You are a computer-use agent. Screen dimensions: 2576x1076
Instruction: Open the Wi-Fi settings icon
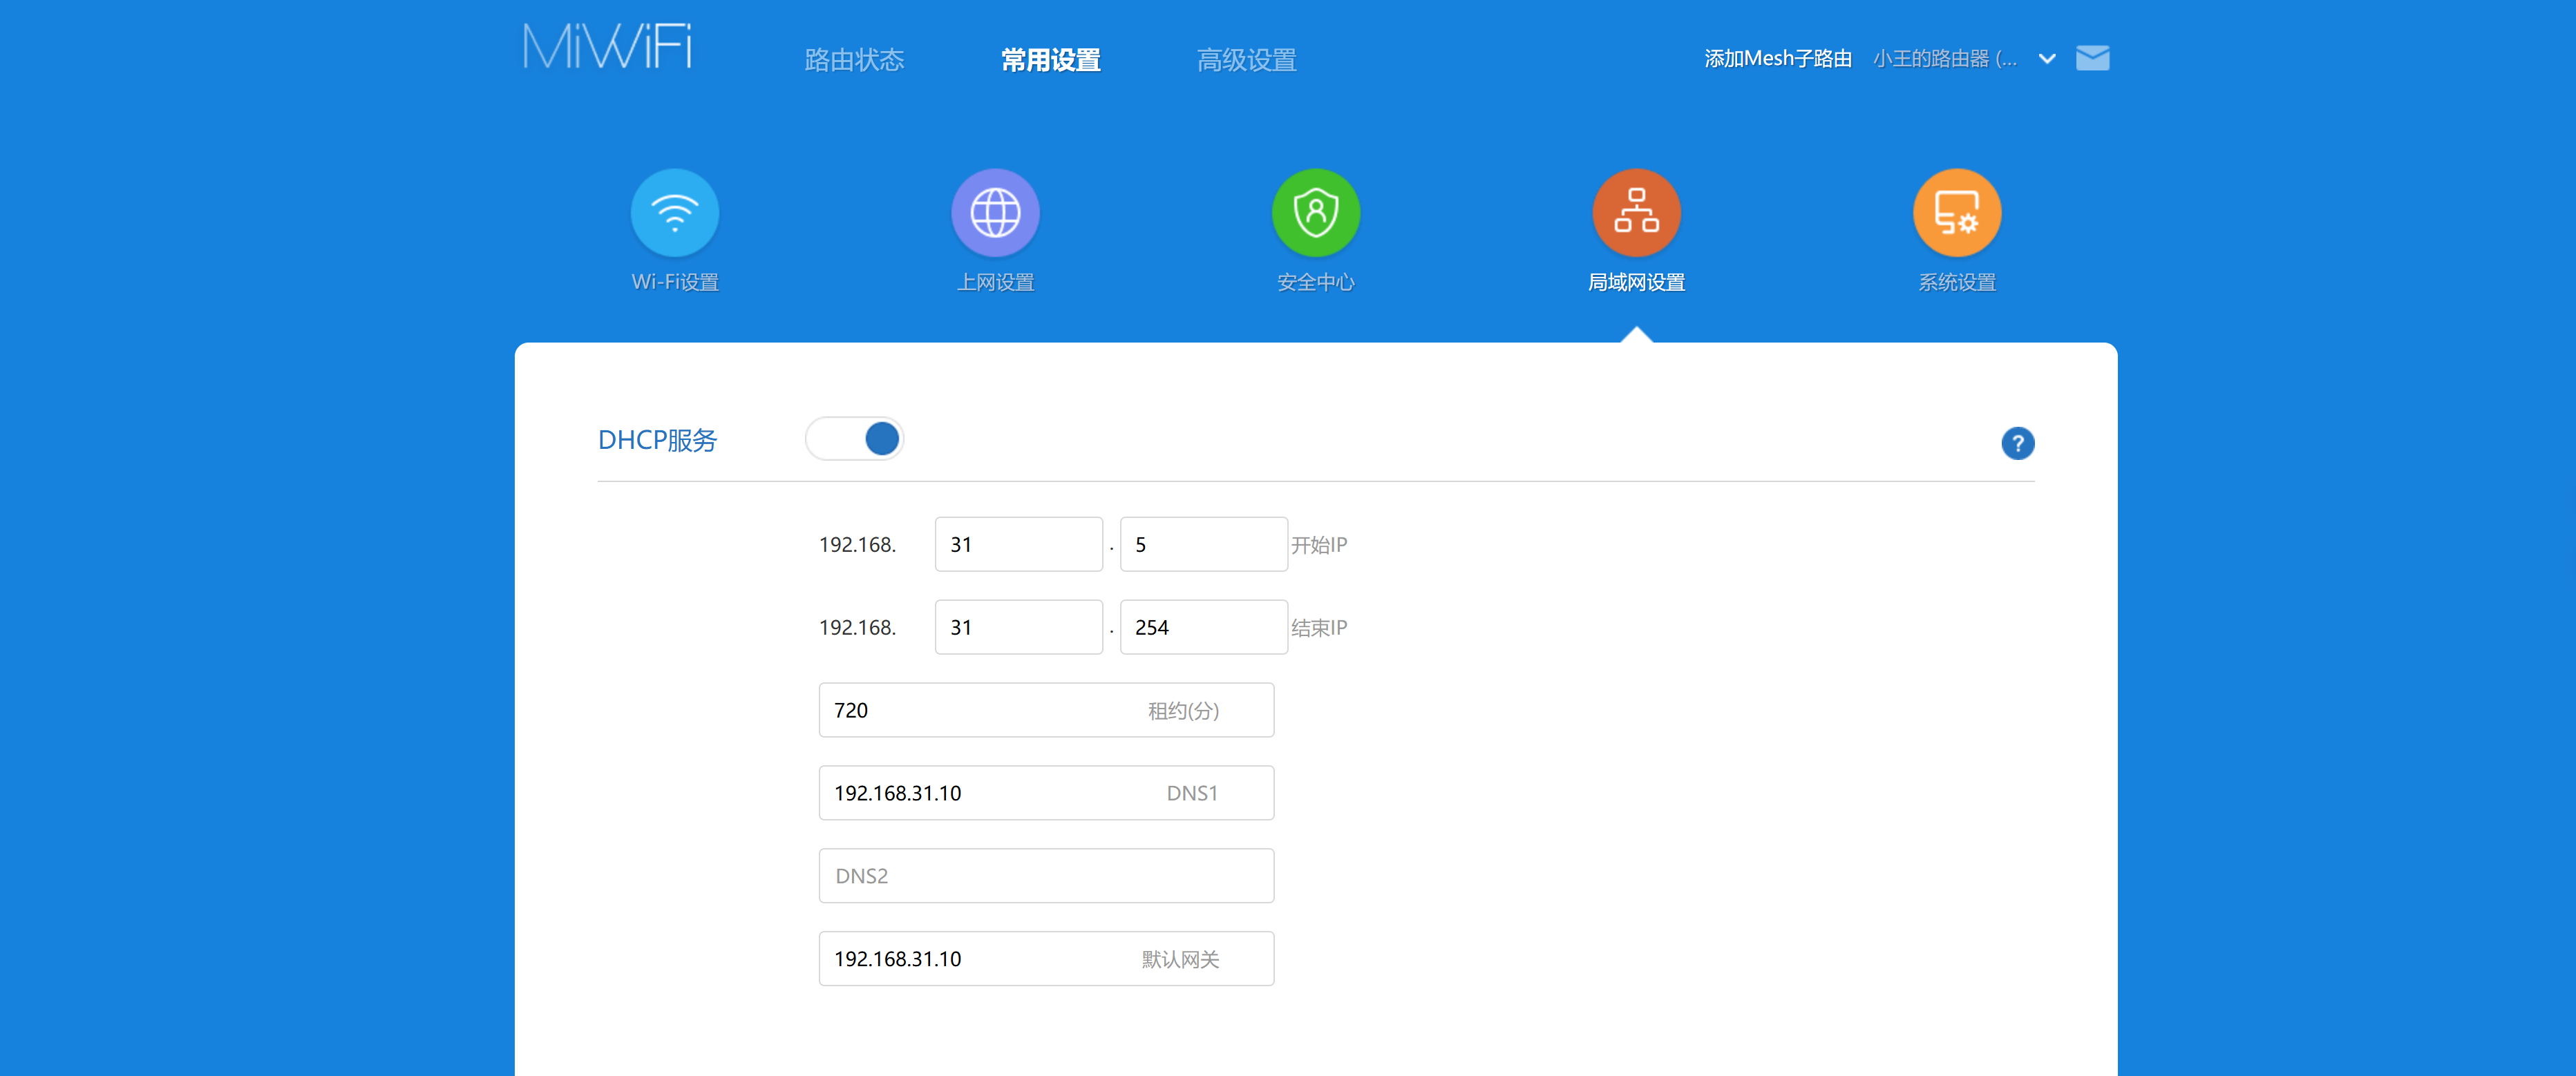(674, 213)
